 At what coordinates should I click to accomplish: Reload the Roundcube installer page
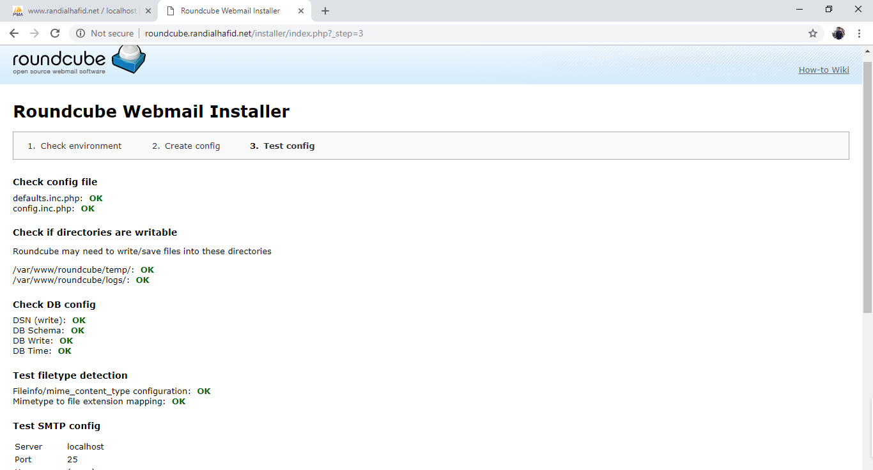[55, 33]
